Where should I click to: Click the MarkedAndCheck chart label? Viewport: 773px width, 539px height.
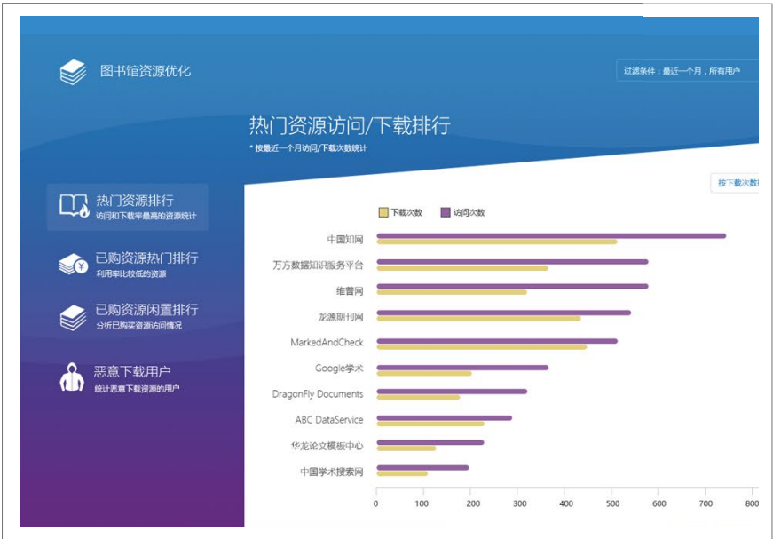pos(327,342)
